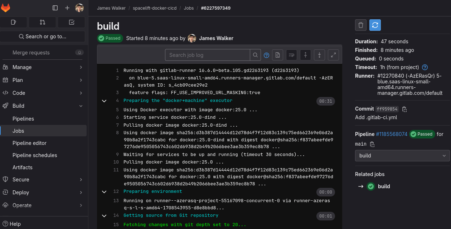The height and width of the screenshot is (229, 451).
Task: Open pipeline #1185568074
Action: [x=392, y=134]
